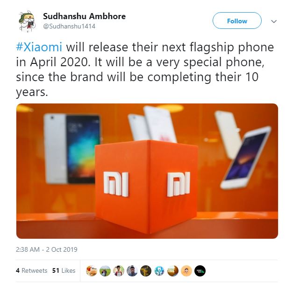Follow Sudhanshu Ambhore
293x283 pixels.
[237, 21]
